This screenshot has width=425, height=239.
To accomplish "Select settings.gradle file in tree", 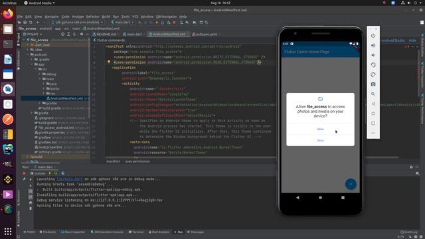I will (x=48, y=152).
